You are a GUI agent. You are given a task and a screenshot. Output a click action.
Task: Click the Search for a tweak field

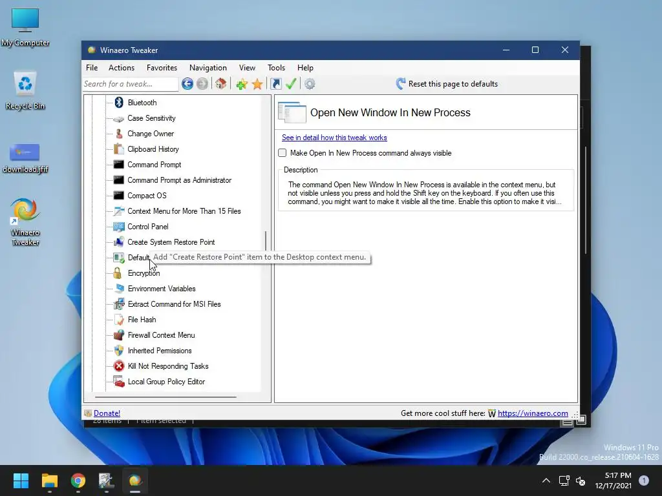pyautogui.click(x=131, y=84)
